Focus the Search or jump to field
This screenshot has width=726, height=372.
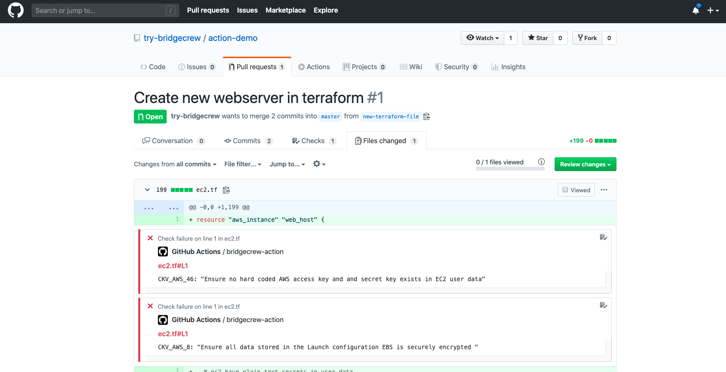pos(105,11)
